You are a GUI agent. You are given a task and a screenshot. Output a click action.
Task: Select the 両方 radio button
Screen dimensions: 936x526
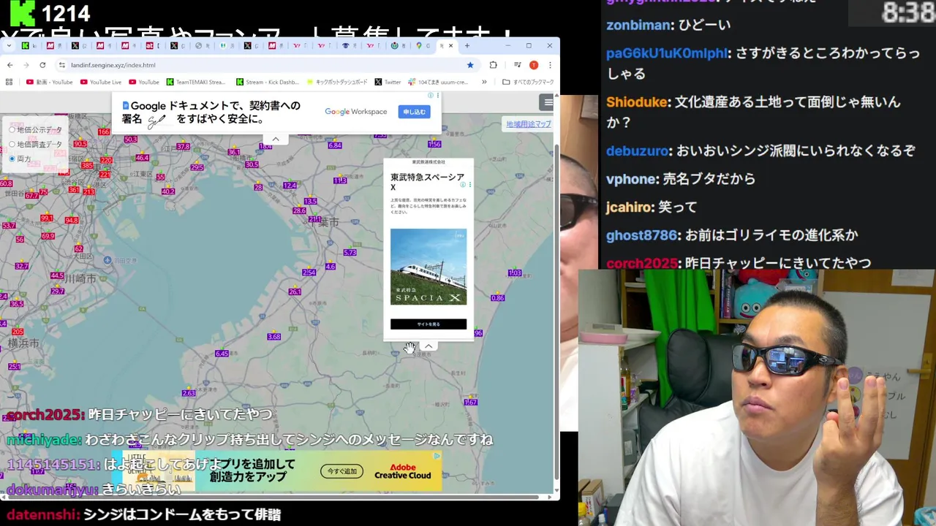tap(12, 159)
